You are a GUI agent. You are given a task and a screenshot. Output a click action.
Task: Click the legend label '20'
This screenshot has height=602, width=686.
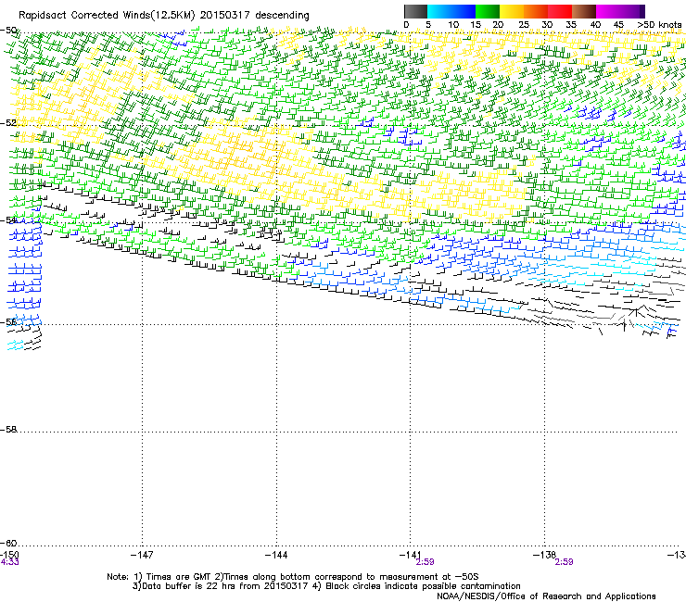click(498, 25)
